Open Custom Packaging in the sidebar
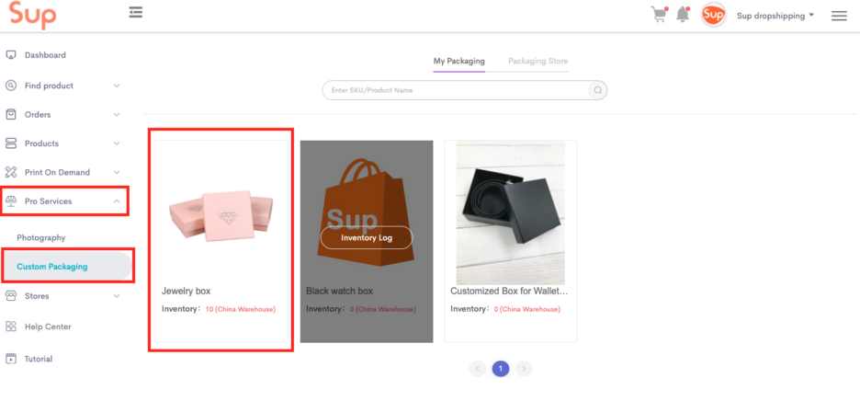 pyautogui.click(x=52, y=267)
